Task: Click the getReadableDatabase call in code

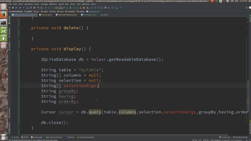Action: click(x=132, y=60)
